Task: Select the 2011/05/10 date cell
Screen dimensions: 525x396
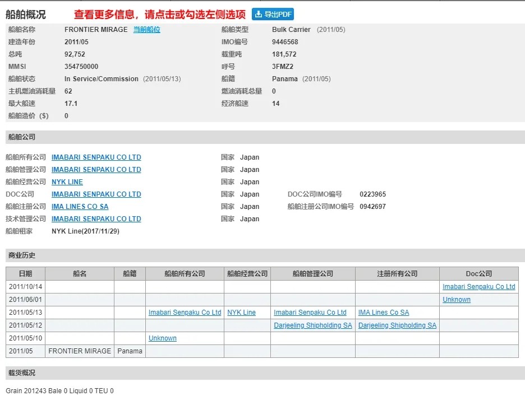Action: coord(25,338)
